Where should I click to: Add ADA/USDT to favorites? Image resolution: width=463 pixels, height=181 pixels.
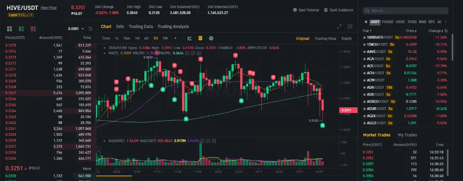tap(364, 87)
